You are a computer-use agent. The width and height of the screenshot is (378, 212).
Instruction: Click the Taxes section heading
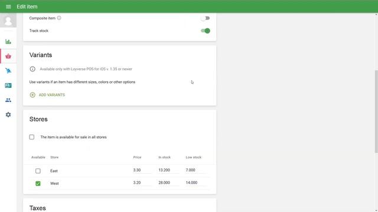(38, 208)
